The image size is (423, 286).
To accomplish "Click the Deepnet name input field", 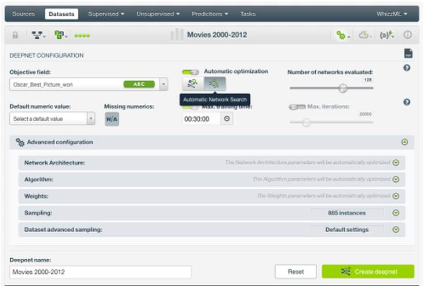I will click(101, 272).
